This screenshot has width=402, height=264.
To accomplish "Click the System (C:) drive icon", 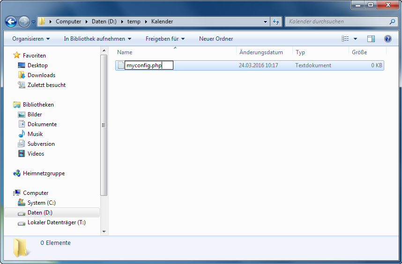I will pos(22,203).
